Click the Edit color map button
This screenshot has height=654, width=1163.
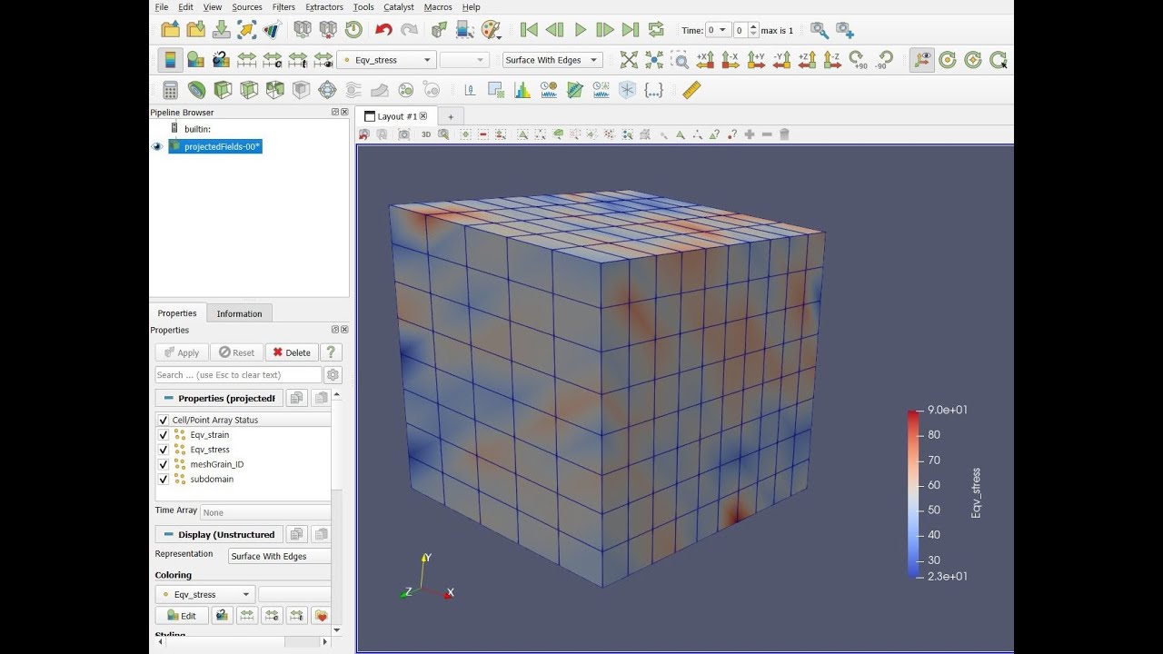click(x=182, y=615)
